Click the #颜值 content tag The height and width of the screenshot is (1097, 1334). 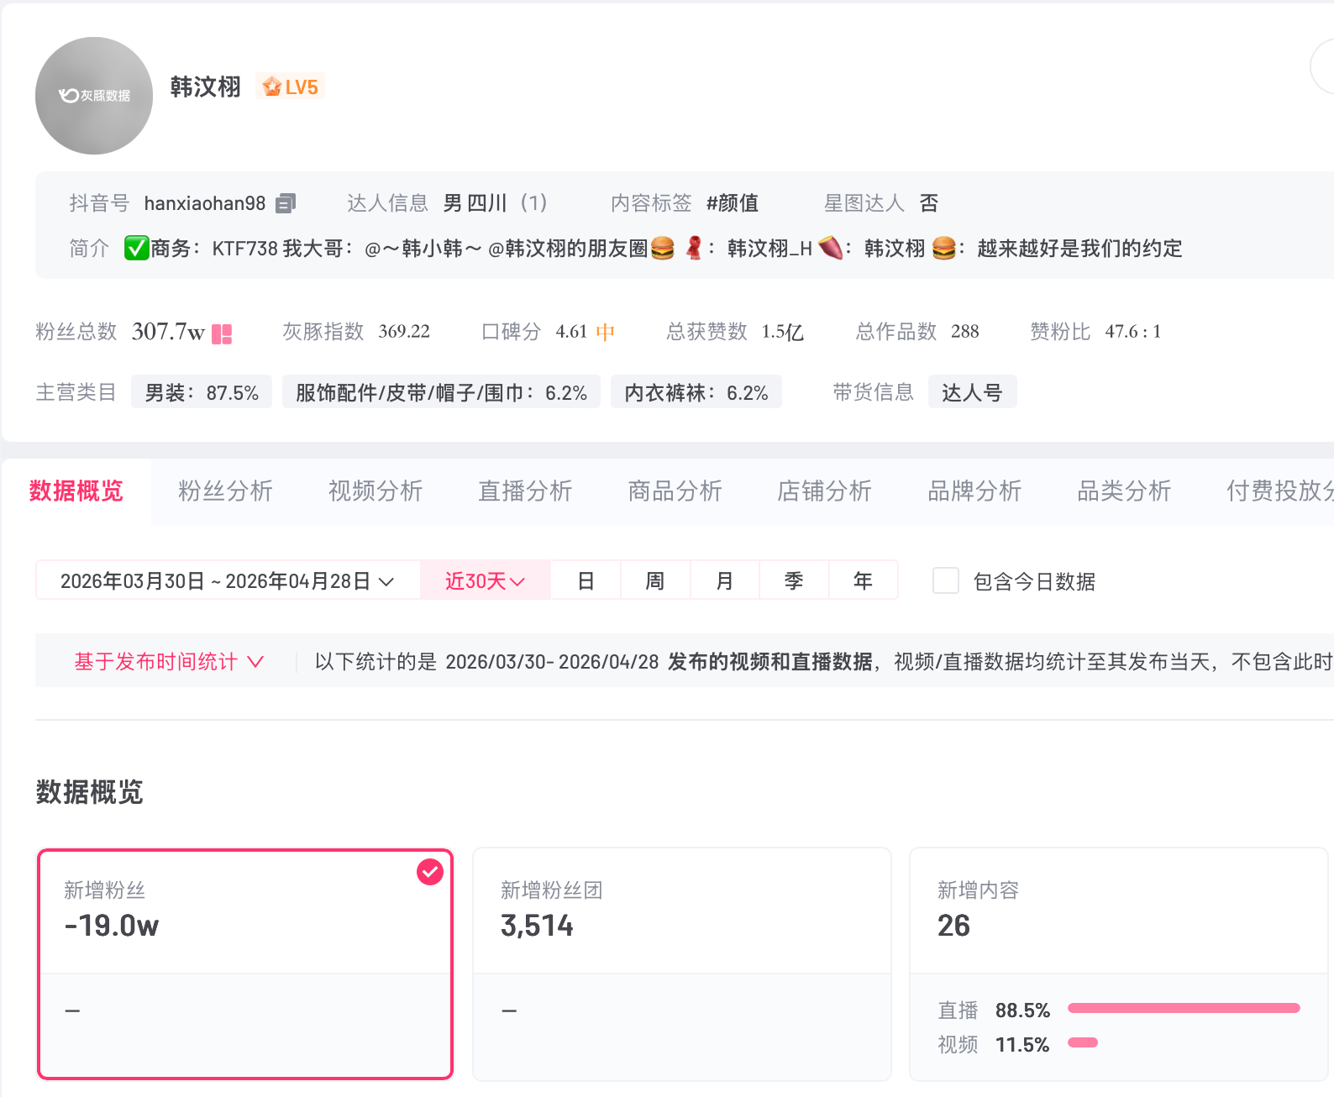(x=733, y=203)
